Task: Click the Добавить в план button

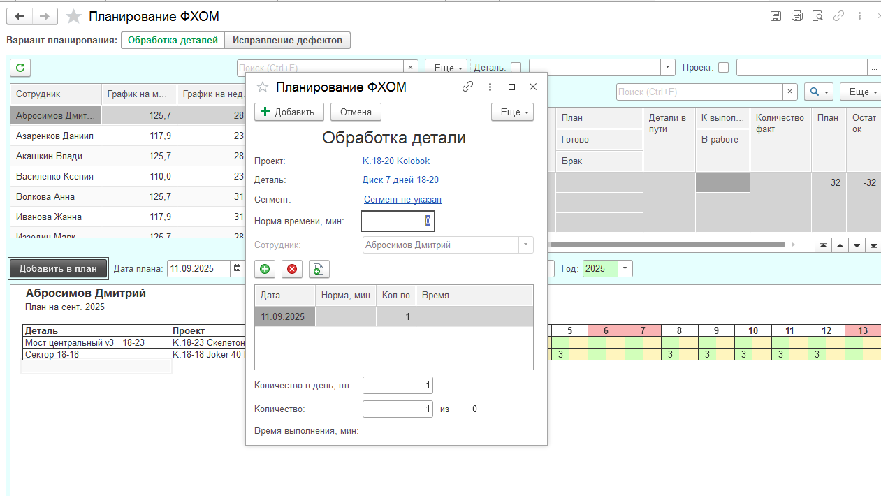Action: pyautogui.click(x=58, y=268)
